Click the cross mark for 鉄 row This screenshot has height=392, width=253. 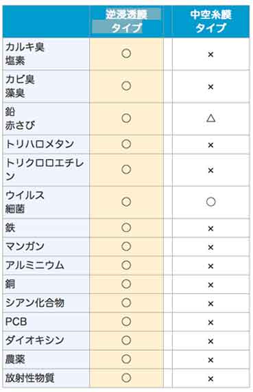coord(210,228)
